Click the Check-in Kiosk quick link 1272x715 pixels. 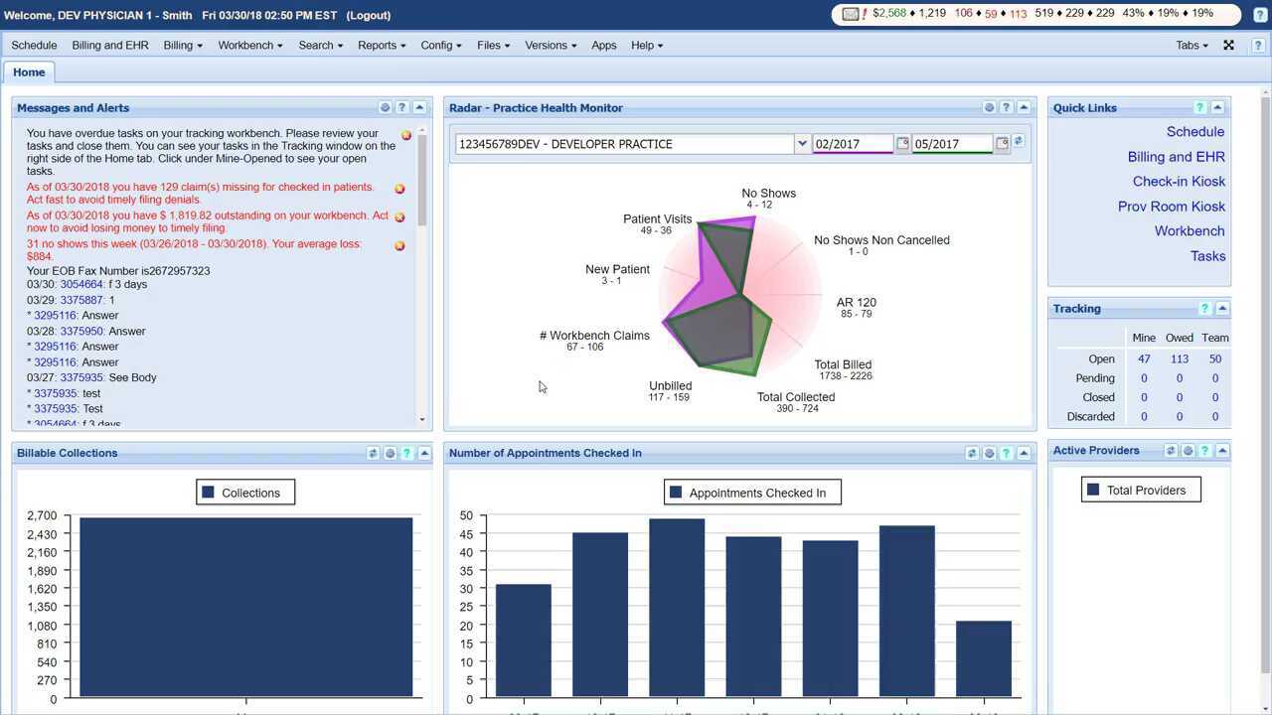point(1179,182)
